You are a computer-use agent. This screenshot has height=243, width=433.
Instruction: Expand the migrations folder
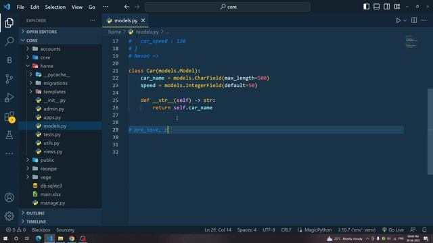tap(60, 83)
